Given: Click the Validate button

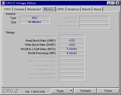Looking at the screenshot, I should click(85, 91).
